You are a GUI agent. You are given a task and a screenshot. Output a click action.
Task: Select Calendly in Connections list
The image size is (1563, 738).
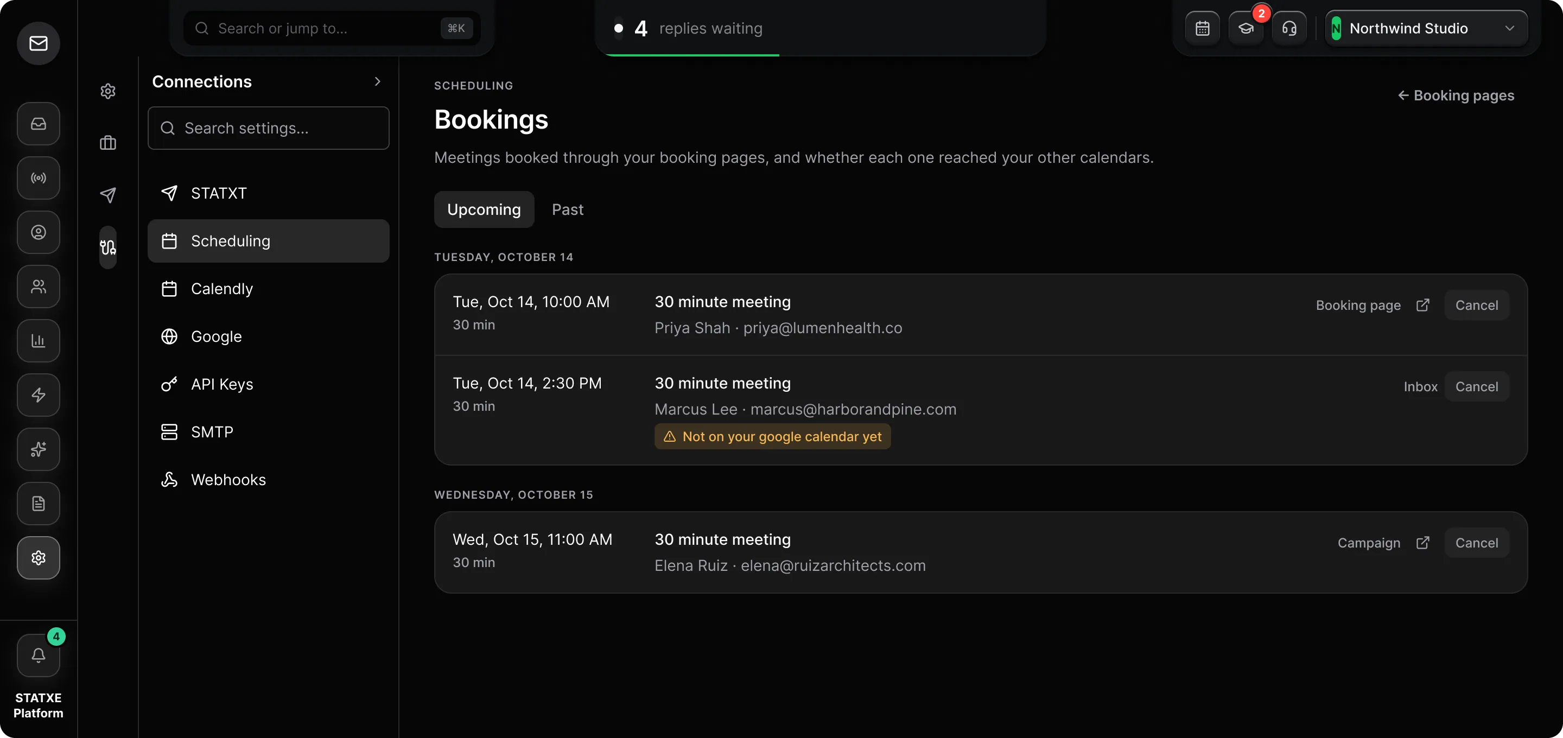(x=268, y=289)
